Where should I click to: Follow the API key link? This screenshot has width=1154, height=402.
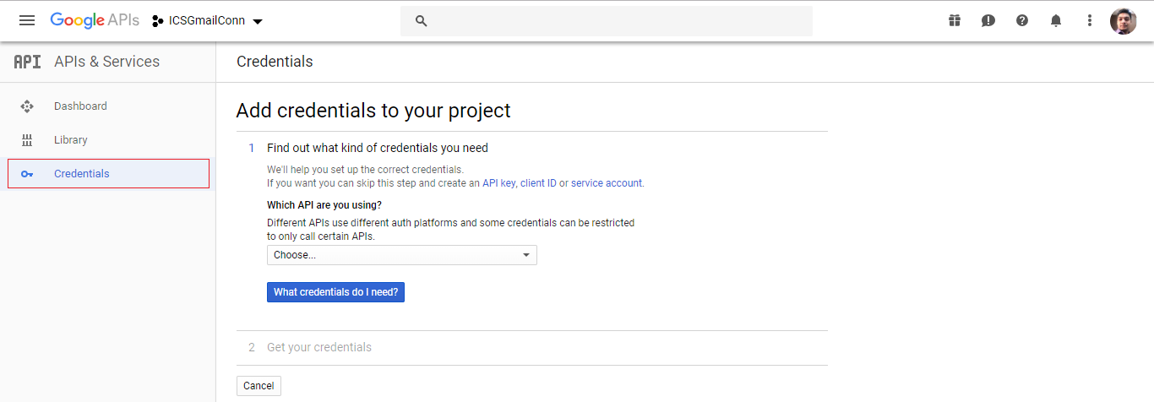pyautogui.click(x=498, y=183)
